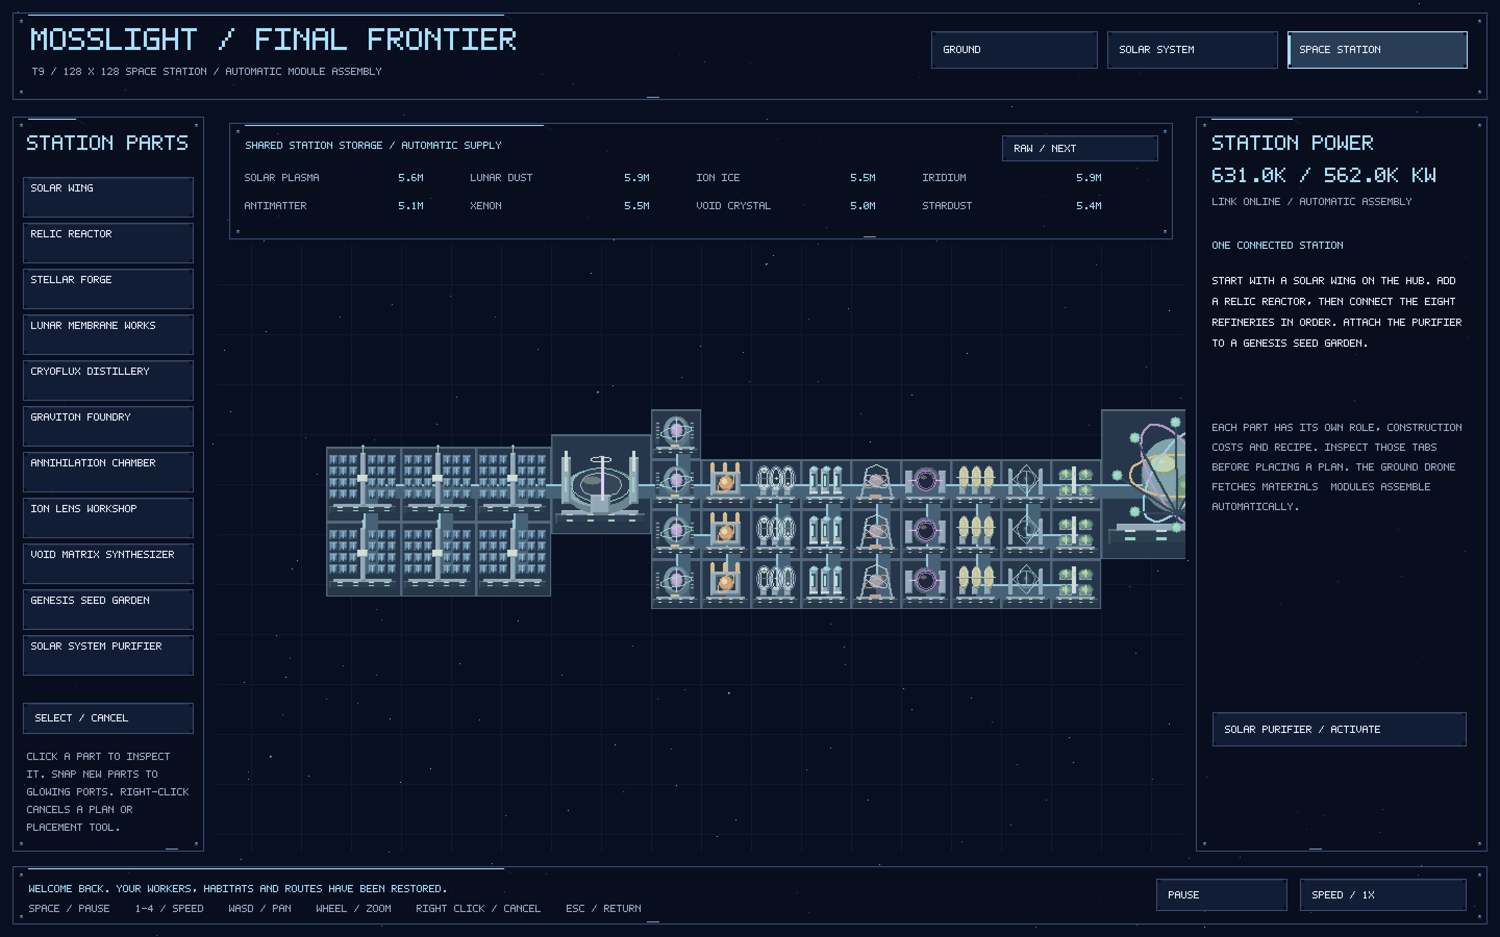The image size is (1500, 937).
Task: Click the top-row Genesis Seed Garden green module
Action: [x=1076, y=484]
